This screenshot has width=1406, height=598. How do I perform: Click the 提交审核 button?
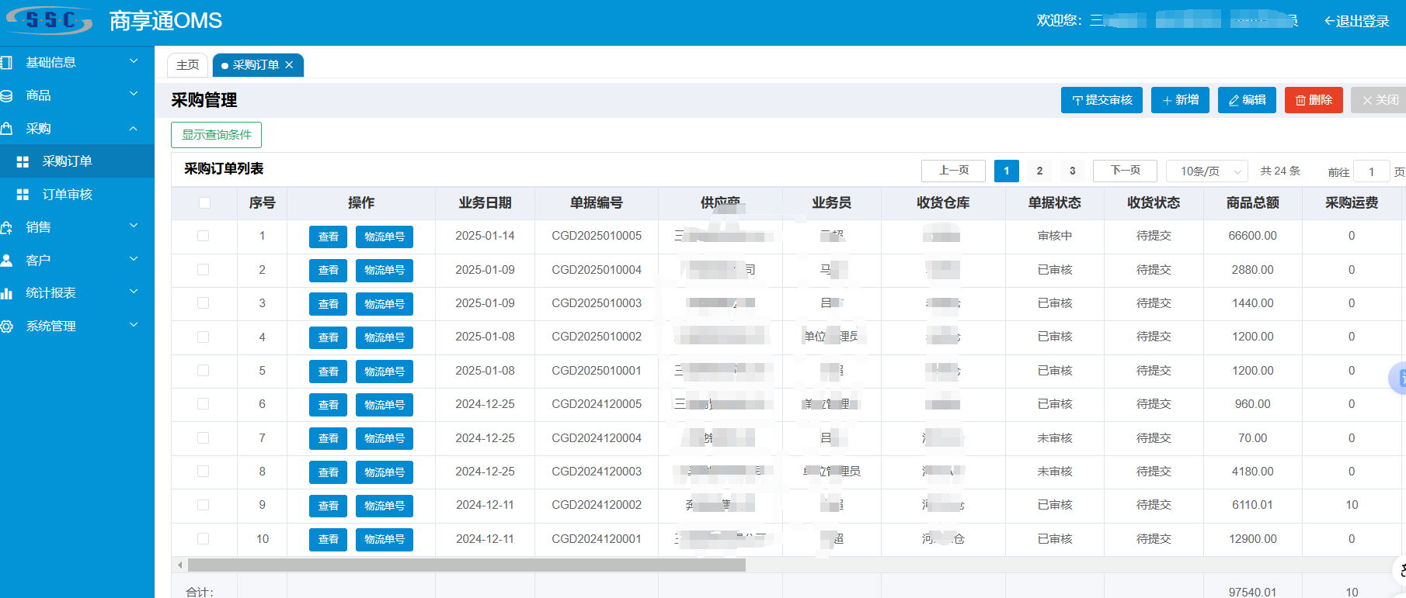(1101, 100)
